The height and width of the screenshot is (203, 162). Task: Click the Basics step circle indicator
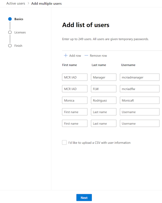tap(10, 19)
